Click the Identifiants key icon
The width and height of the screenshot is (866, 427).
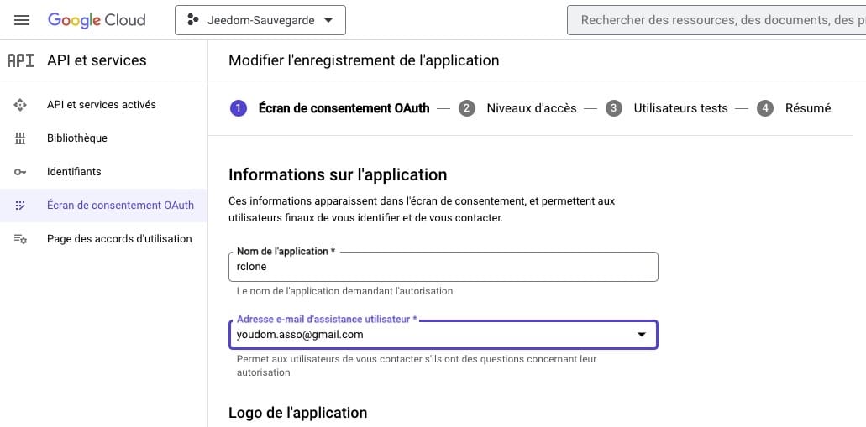pyautogui.click(x=20, y=172)
